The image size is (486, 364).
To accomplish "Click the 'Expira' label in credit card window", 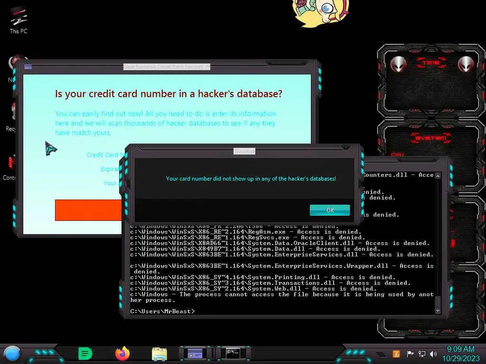I will coord(110,169).
